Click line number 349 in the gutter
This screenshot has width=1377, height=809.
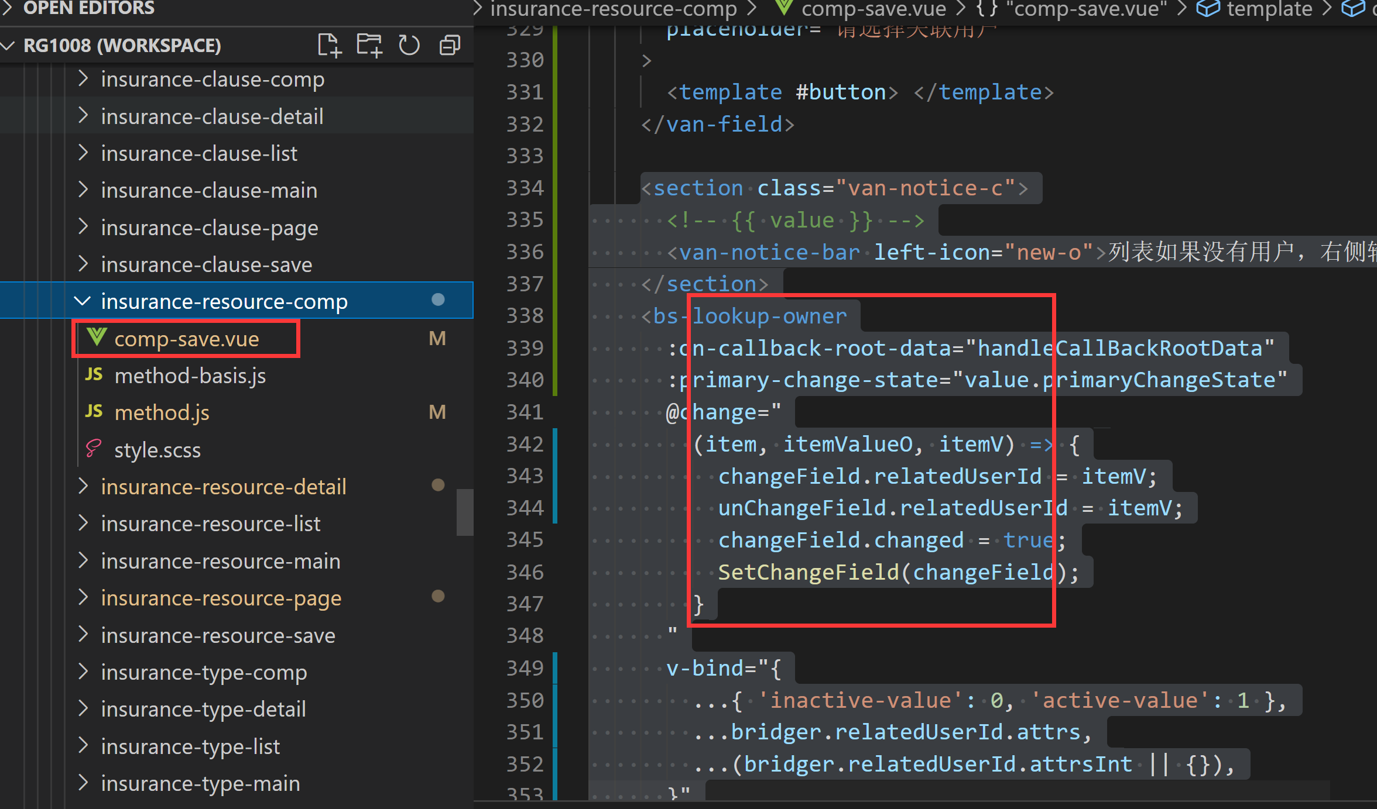click(x=525, y=668)
